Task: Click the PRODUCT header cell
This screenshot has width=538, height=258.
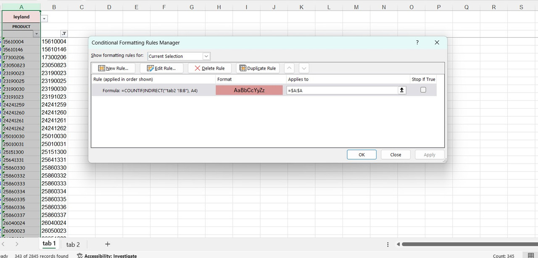Action: pos(21,26)
